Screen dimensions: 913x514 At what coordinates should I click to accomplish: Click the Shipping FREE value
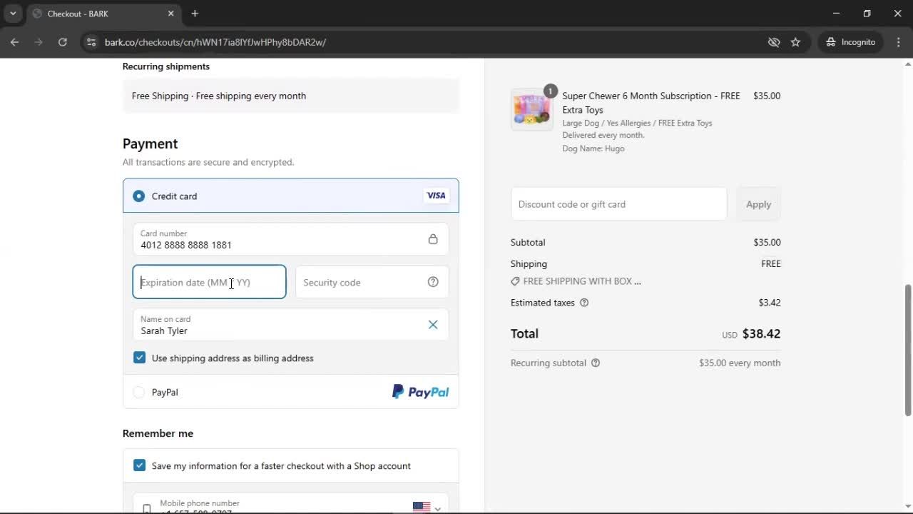click(x=771, y=263)
